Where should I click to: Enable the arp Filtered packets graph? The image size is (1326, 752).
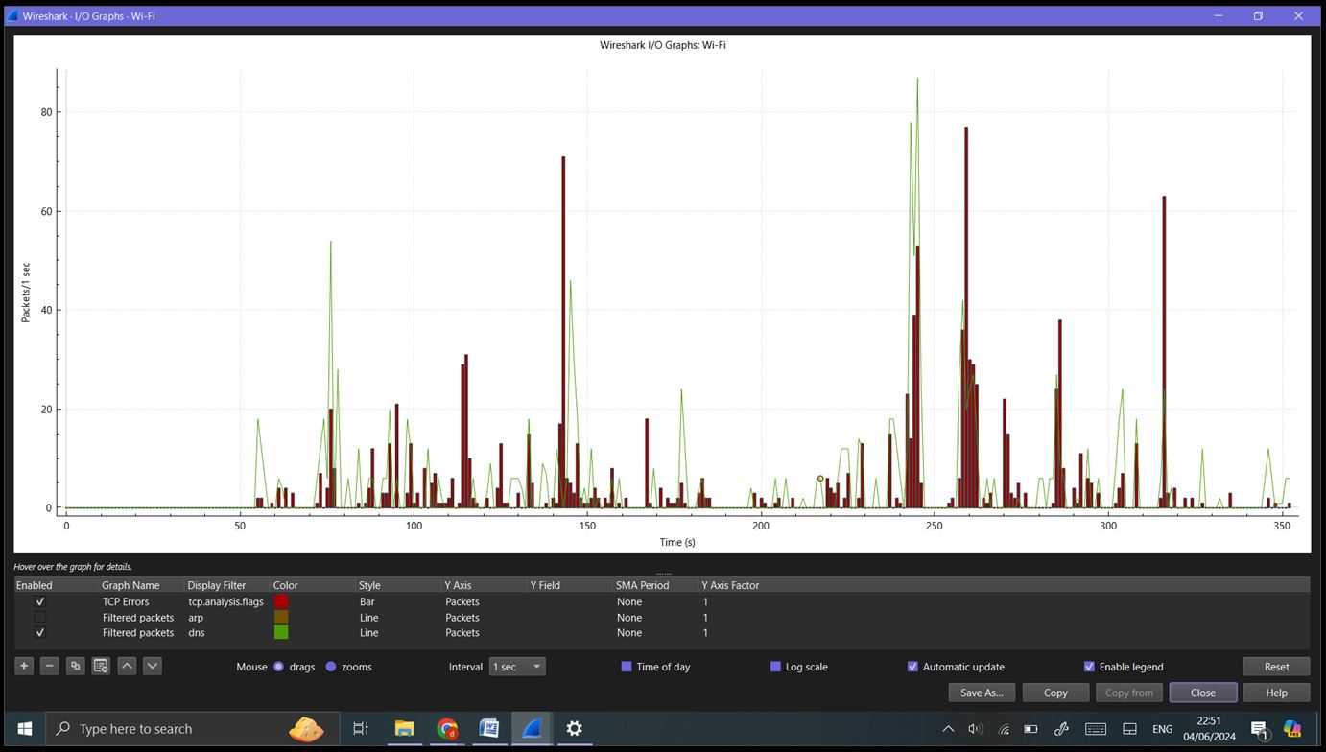click(39, 617)
